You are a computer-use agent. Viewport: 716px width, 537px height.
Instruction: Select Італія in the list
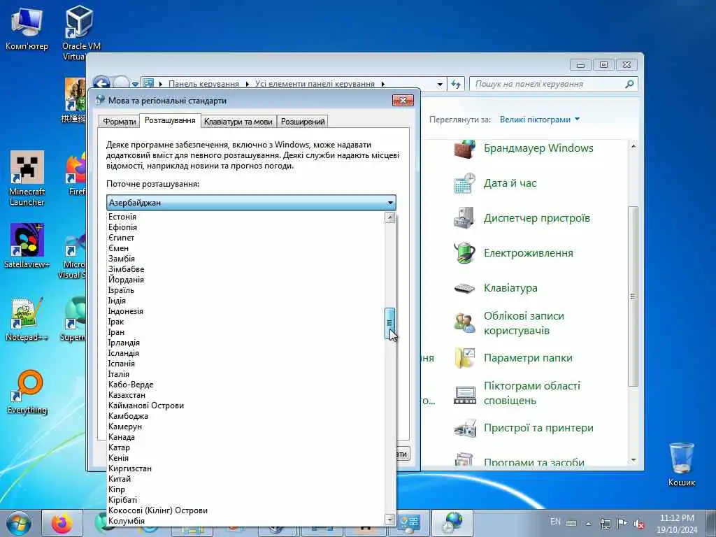coord(246,375)
